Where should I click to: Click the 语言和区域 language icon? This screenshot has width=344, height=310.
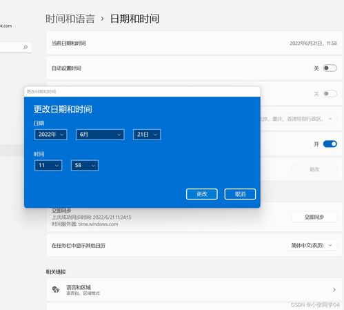tap(56, 289)
